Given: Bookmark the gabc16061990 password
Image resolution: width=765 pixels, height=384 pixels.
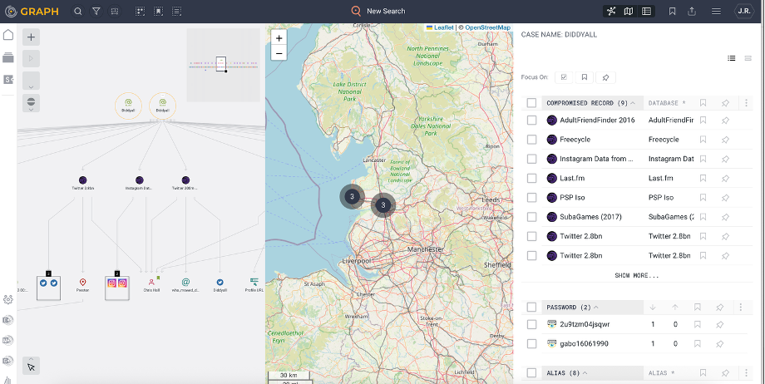Looking at the screenshot, I should click(697, 344).
